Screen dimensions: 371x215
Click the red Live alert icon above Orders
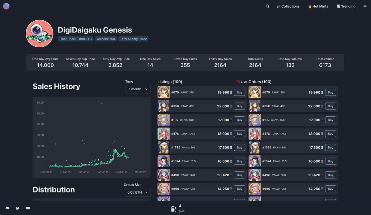pos(238,82)
